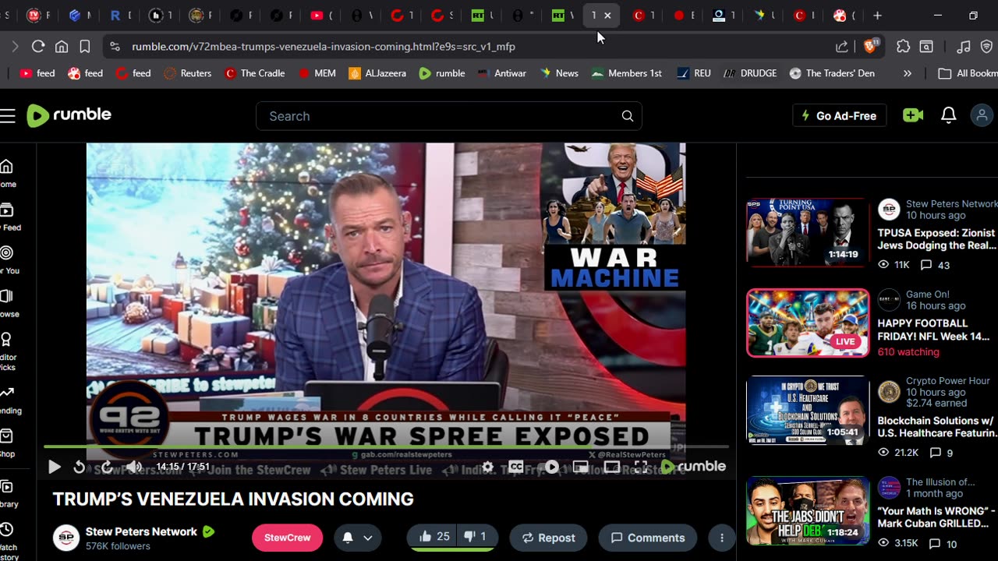Open the browser extensions puzzle icon
Screen dimensions: 998x561
pos(903,47)
